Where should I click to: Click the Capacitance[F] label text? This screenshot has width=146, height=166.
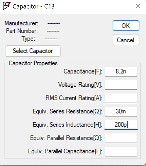[x=83, y=71]
